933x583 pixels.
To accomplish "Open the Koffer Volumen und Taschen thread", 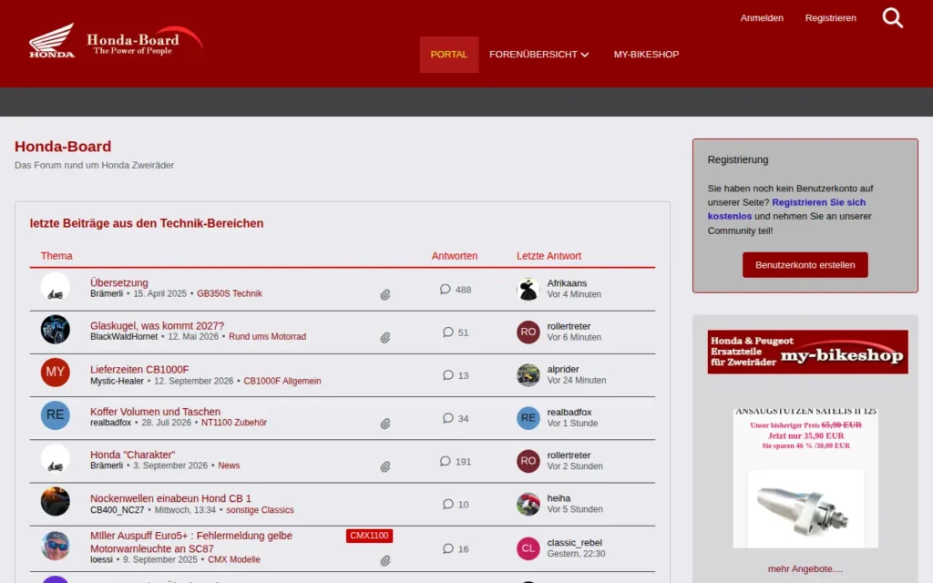I will click(x=155, y=412).
